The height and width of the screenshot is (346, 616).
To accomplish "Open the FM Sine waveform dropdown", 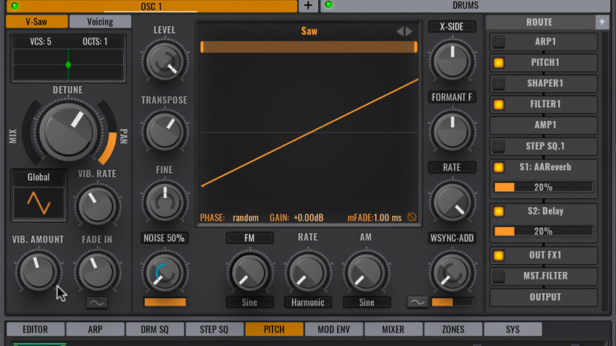I will tap(249, 303).
